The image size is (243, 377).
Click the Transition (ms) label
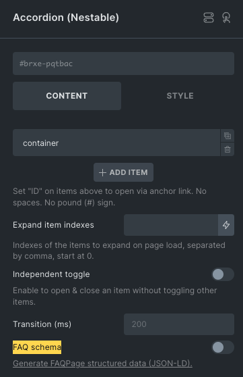[42, 324]
